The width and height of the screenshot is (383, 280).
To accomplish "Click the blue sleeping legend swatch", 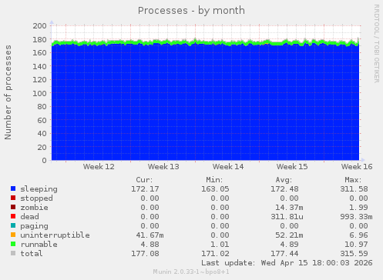I will point(13,188).
